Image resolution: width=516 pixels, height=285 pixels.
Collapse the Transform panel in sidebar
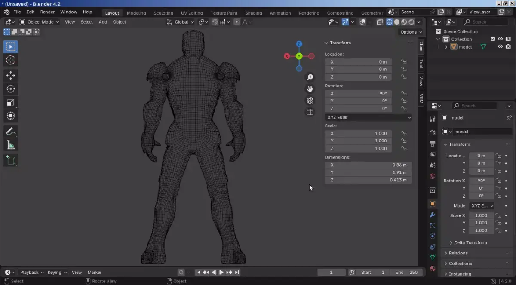point(326,43)
